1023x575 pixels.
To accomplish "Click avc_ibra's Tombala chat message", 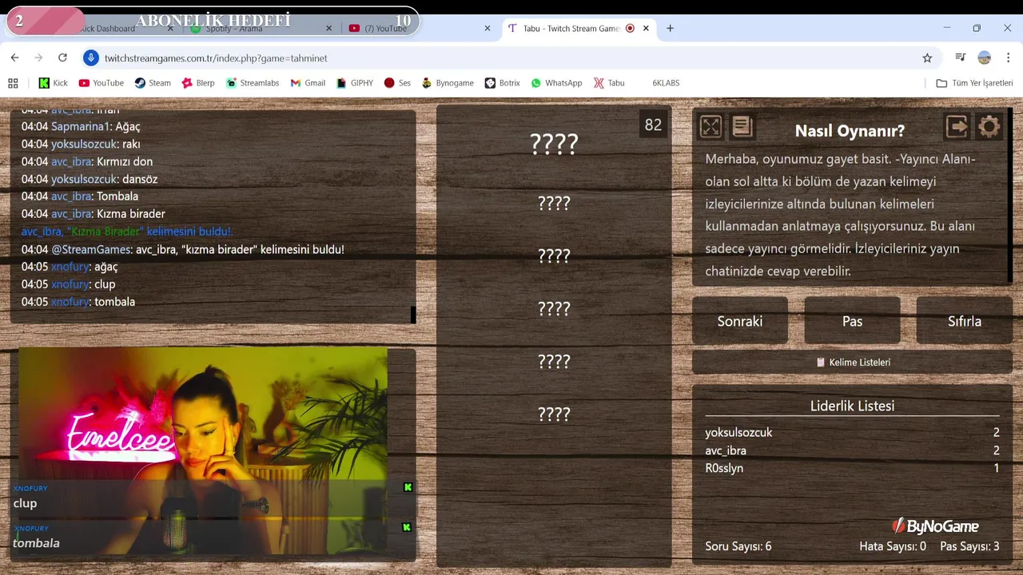I will coord(80,196).
